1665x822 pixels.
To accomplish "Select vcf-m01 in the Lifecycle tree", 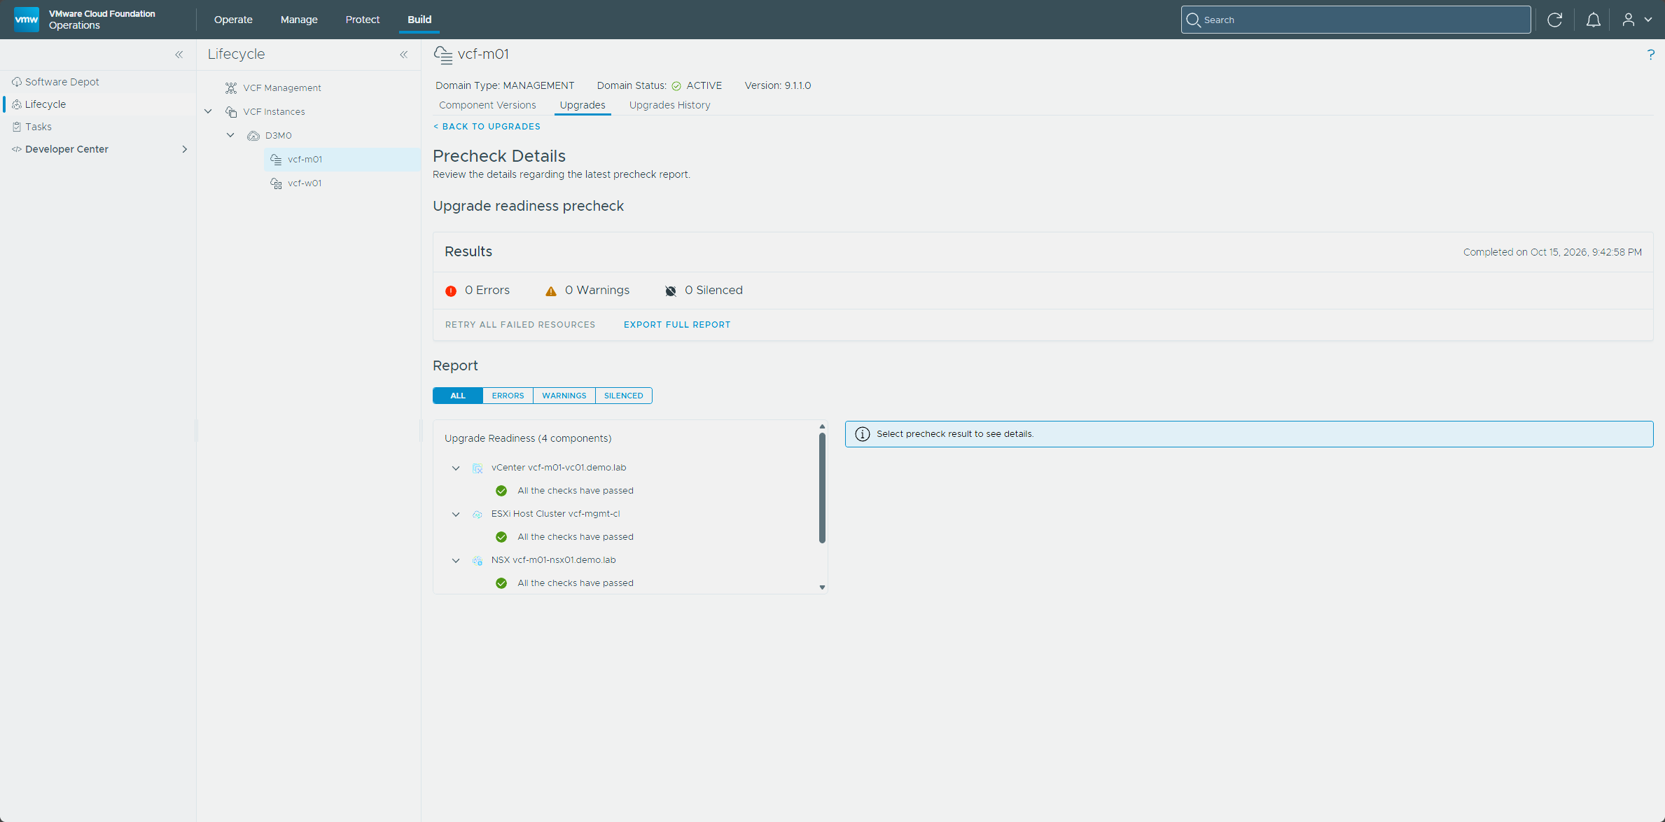I will click(x=342, y=160).
